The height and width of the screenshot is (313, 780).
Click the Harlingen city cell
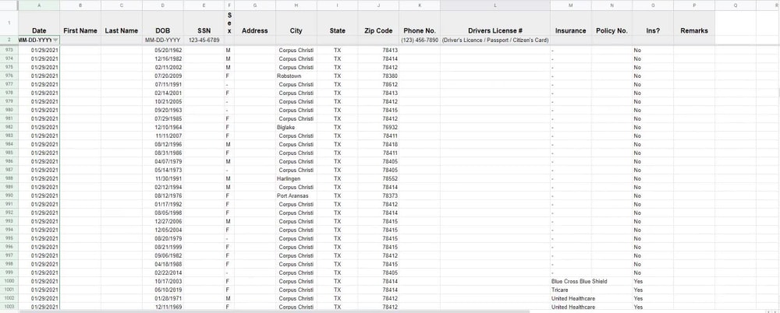pos(296,178)
